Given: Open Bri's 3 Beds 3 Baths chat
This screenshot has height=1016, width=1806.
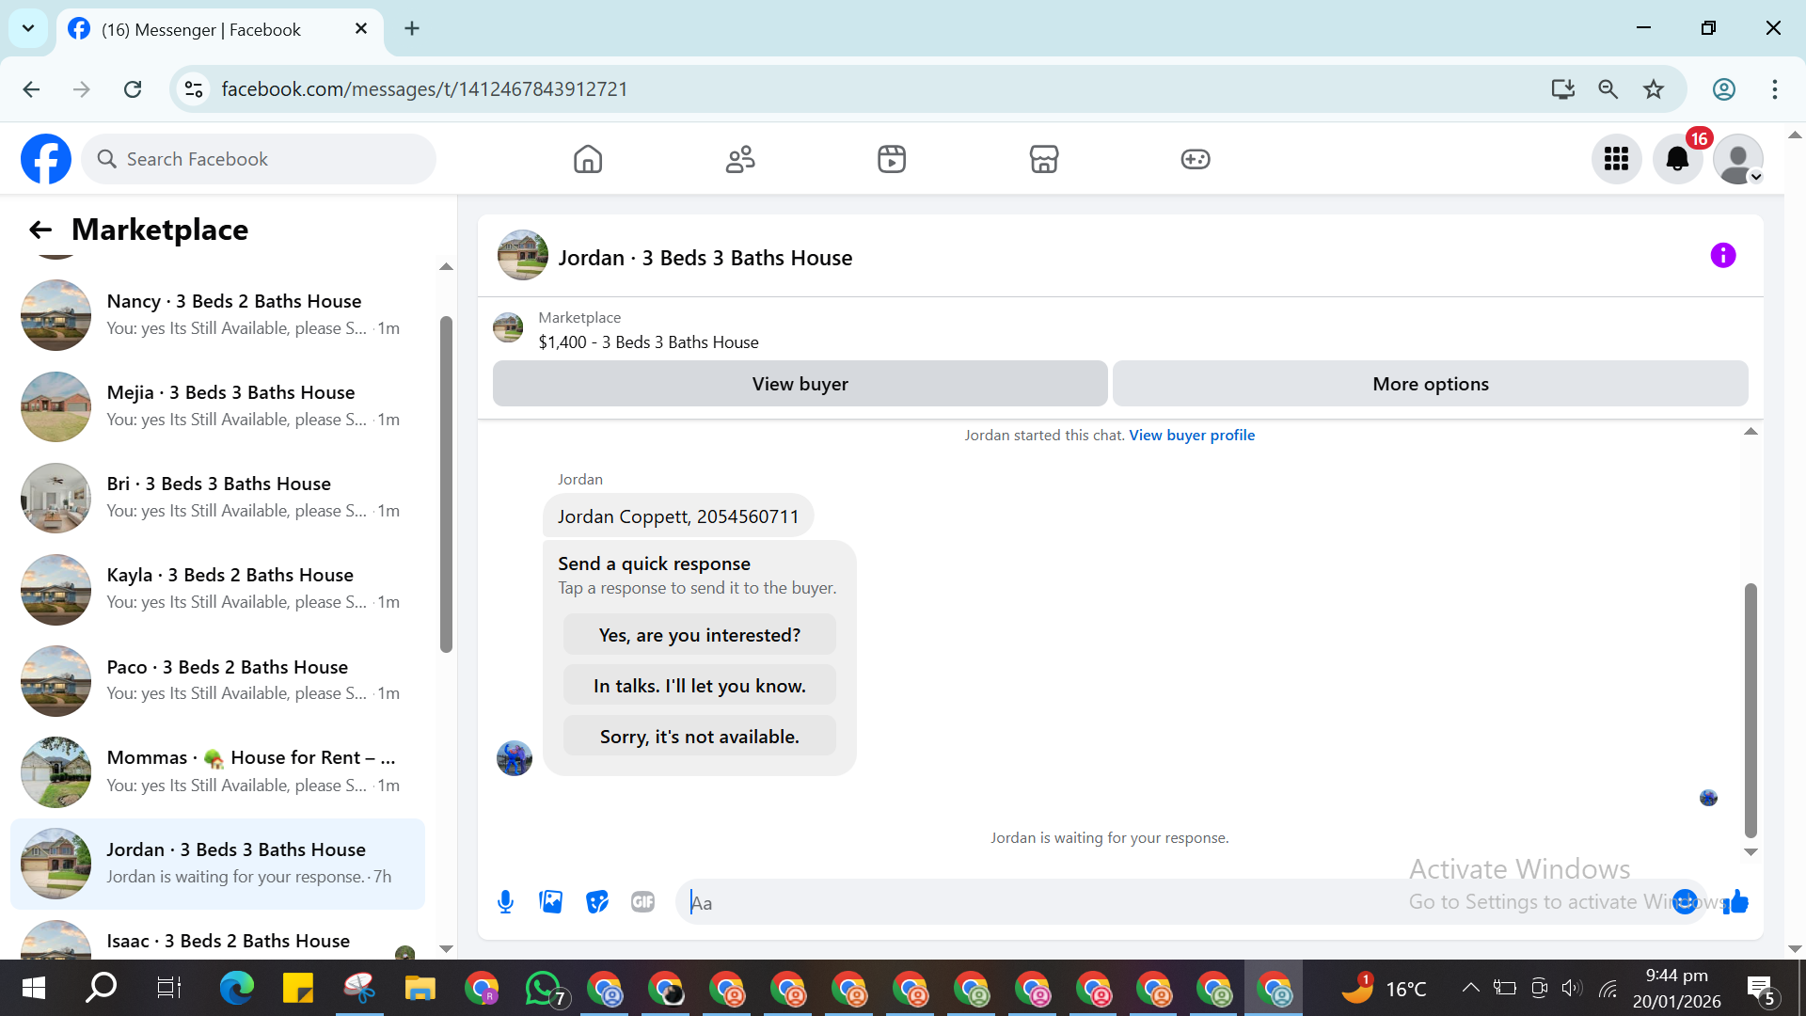Looking at the screenshot, I should [x=218, y=497].
